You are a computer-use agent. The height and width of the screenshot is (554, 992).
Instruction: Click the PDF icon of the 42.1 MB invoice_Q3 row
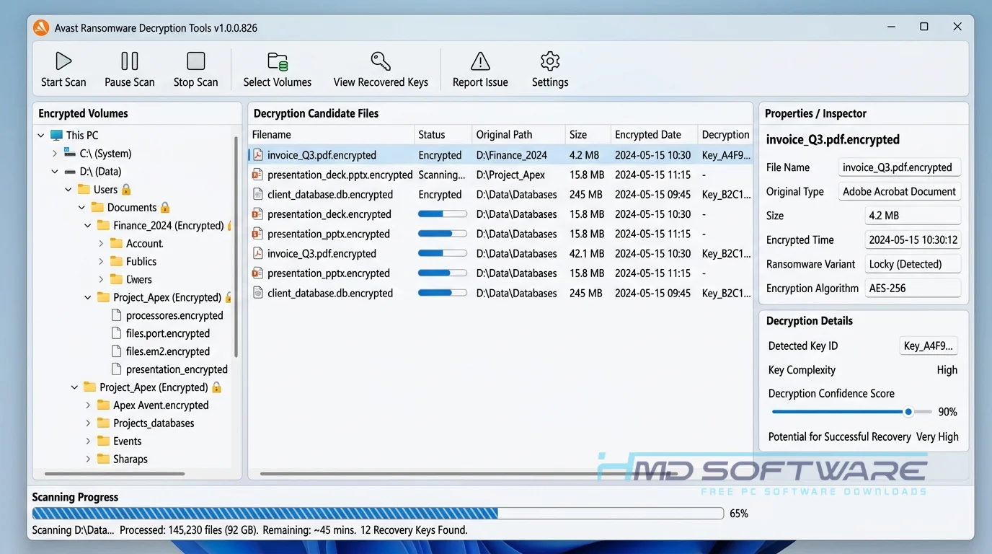point(257,254)
